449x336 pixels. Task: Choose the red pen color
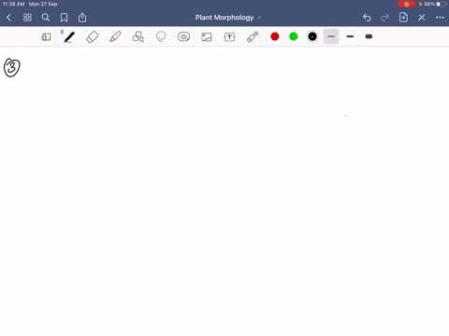(275, 36)
